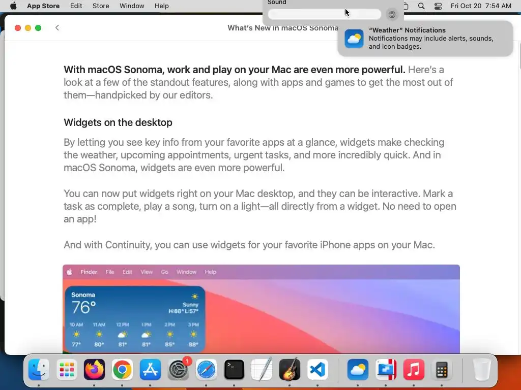
Task: Click the Sound volume slider
Action: point(324,14)
